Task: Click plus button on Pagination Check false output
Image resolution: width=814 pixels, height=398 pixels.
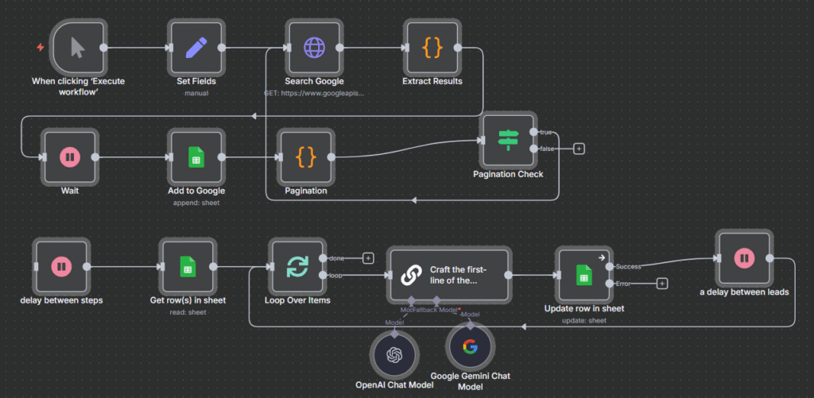Action: [579, 149]
